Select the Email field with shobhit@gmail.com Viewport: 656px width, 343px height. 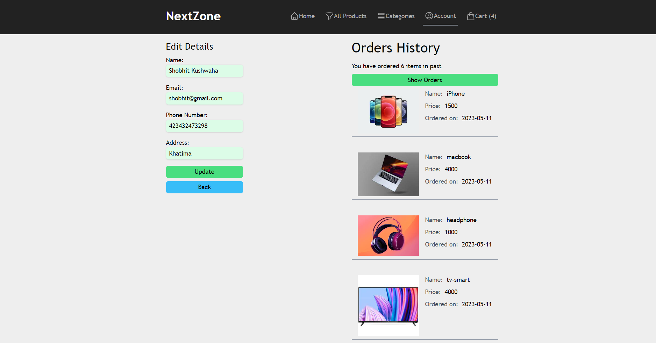coord(204,98)
